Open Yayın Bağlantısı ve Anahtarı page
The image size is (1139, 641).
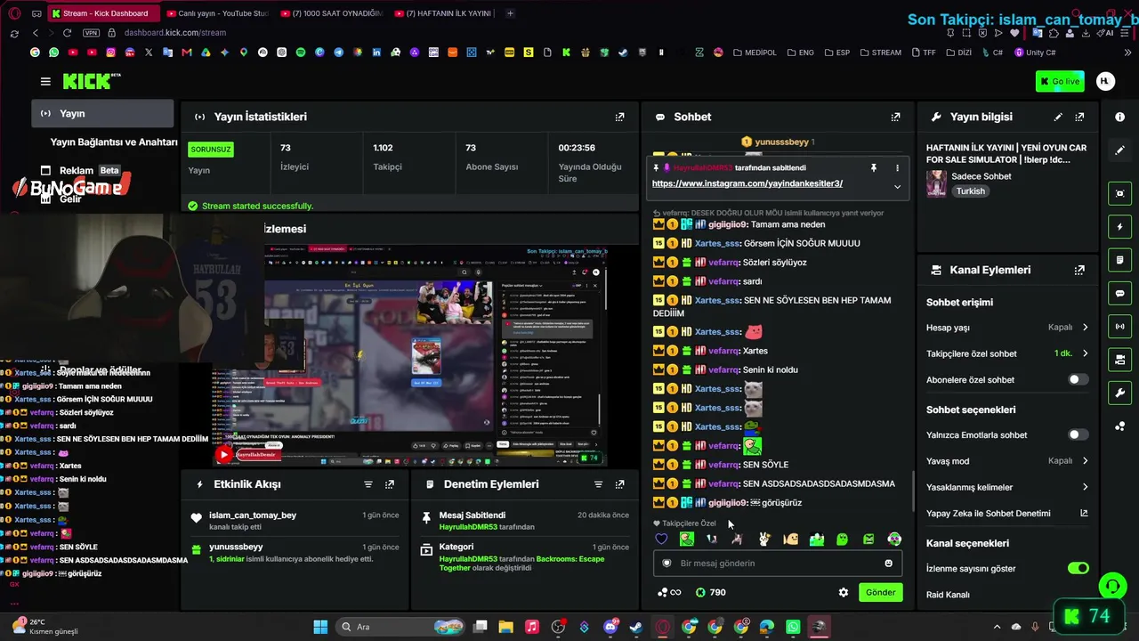pyautogui.click(x=113, y=142)
